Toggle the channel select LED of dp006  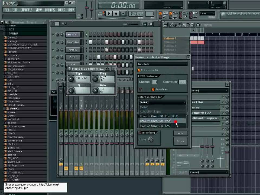(86, 50)
